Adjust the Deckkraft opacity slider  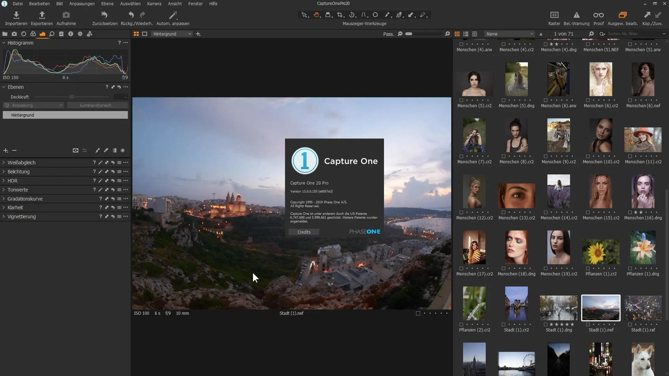72,97
